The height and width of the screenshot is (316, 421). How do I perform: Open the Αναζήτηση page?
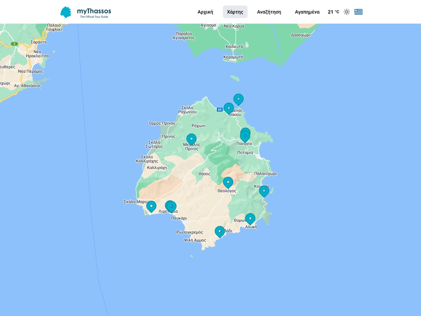pyautogui.click(x=269, y=12)
